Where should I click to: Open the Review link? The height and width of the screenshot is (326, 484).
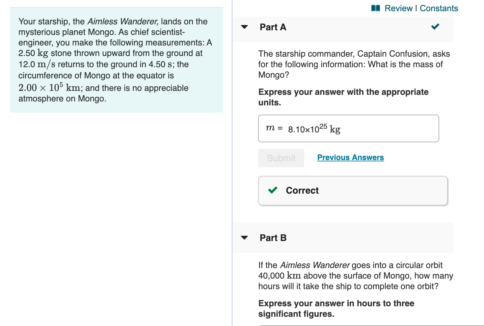pos(398,8)
